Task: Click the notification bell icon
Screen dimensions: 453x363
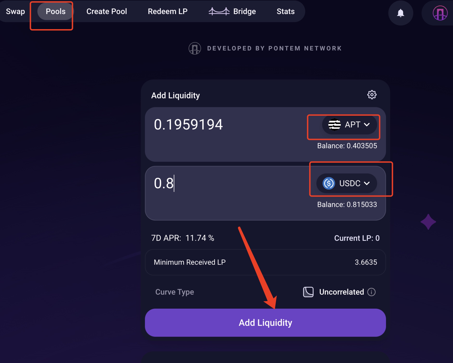Action: 401,13
